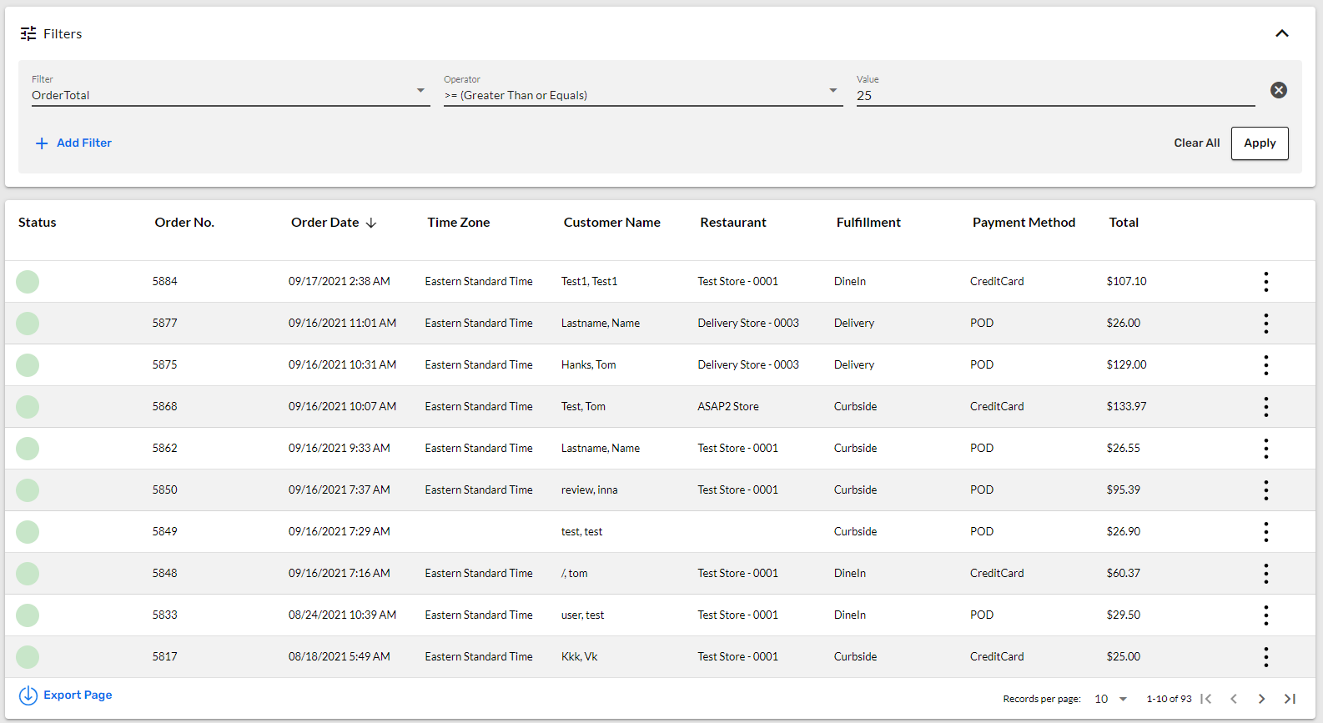Select ASAP2 Store restaurant cell
The image size is (1323, 723).
click(x=728, y=406)
